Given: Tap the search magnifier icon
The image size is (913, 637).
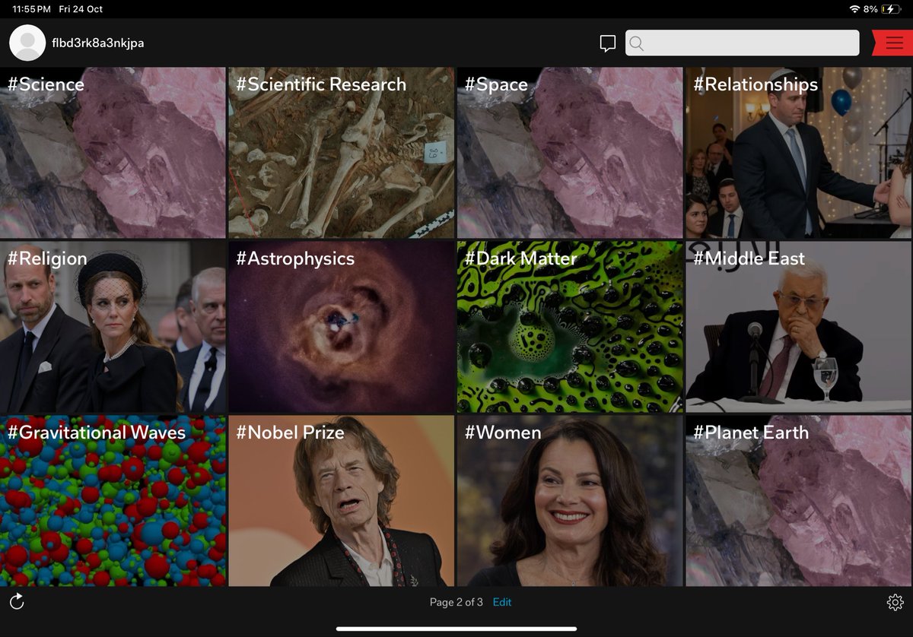Looking at the screenshot, I should point(637,43).
